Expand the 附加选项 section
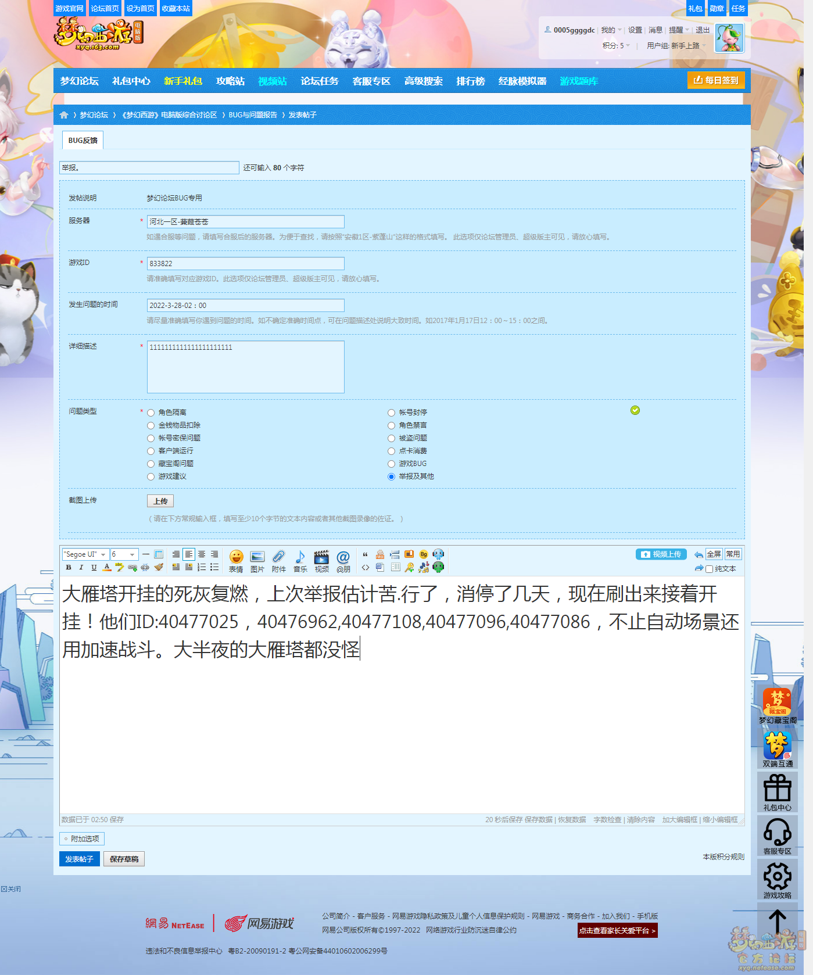 (x=82, y=839)
